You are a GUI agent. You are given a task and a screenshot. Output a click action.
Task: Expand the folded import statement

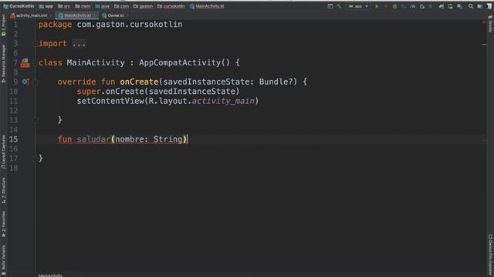(79, 44)
